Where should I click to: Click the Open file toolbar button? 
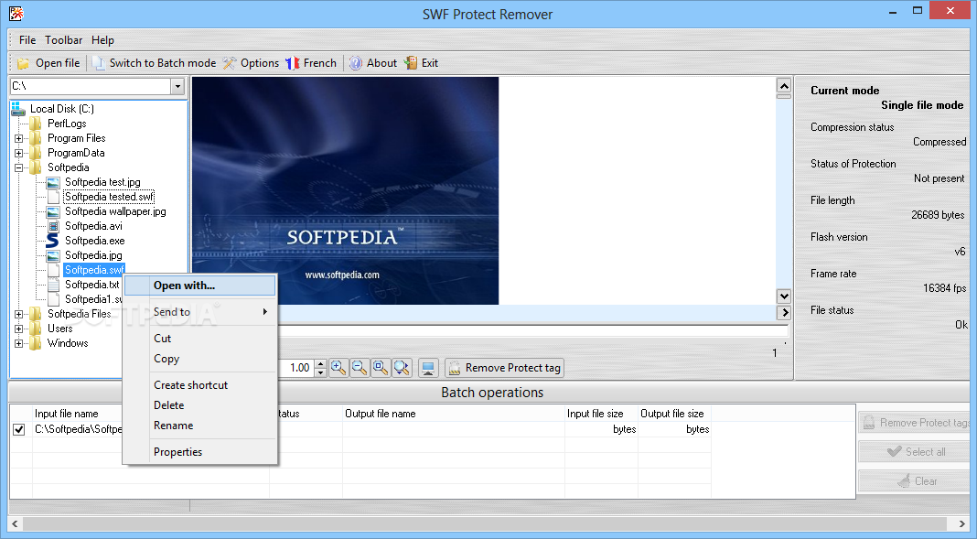tap(48, 63)
